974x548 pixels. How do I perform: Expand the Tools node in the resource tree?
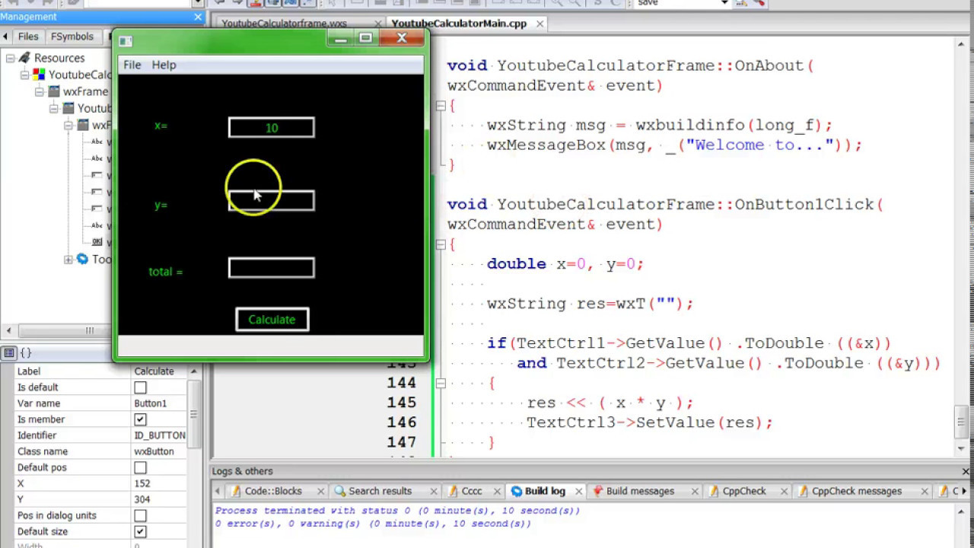[68, 260]
